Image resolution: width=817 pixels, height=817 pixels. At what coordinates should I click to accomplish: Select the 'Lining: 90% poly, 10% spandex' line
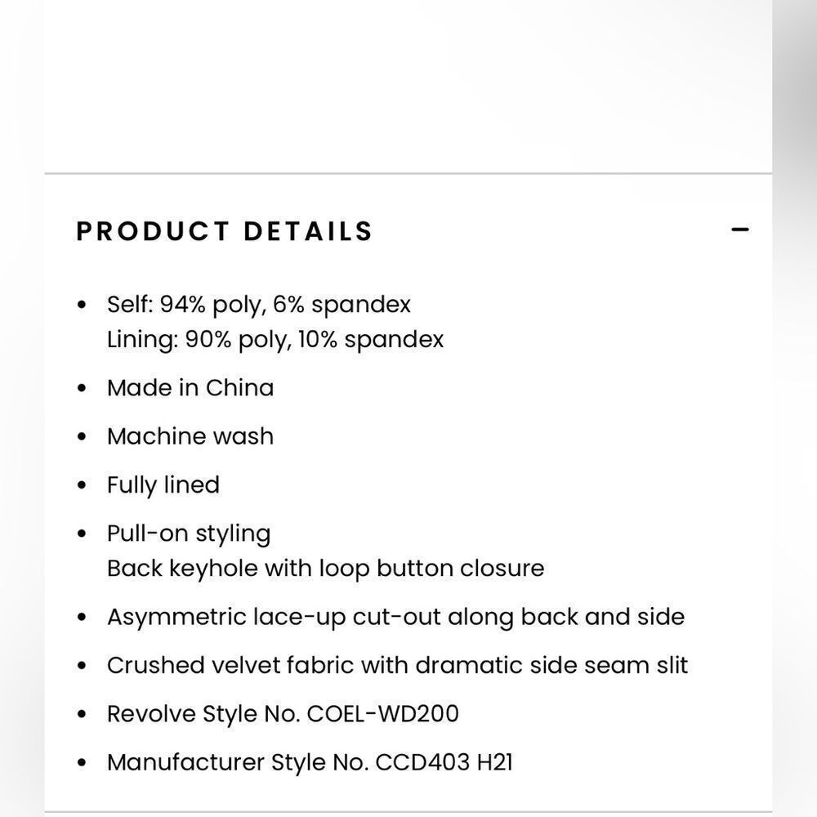click(x=275, y=340)
